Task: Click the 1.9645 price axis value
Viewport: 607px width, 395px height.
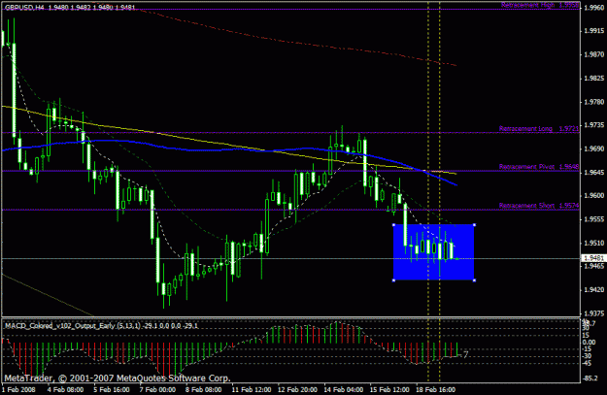Action: (593, 172)
